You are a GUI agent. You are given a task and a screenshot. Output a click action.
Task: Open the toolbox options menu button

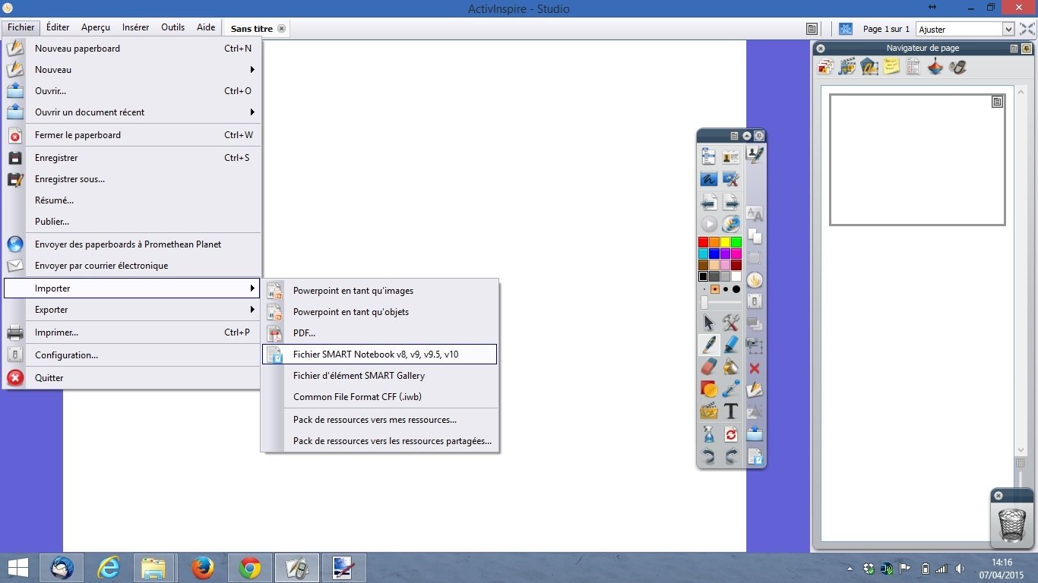[x=734, y=136]
